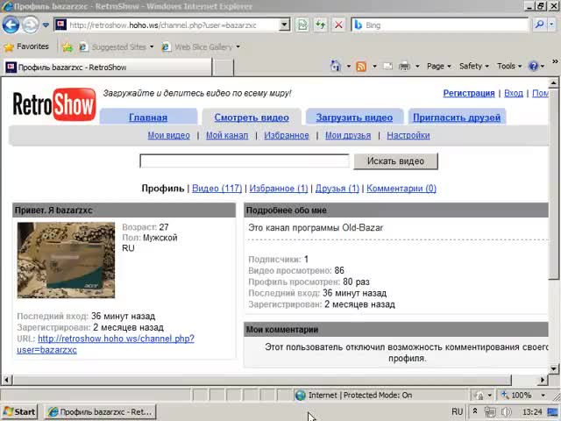Expand the Page menu dropdown
This screenshot has height=421, width=561.
pyautogui.click(x=438, y=66)
